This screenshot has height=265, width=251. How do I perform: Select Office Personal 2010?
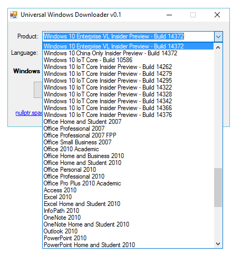coord(128,170)
